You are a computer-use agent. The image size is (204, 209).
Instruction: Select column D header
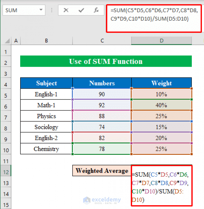[x=161, y=41]
